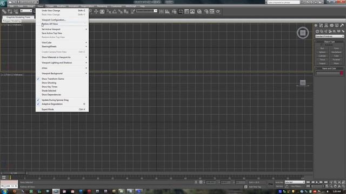
Task: Click Unlink Selection tool icon
Action: [10, 11]
